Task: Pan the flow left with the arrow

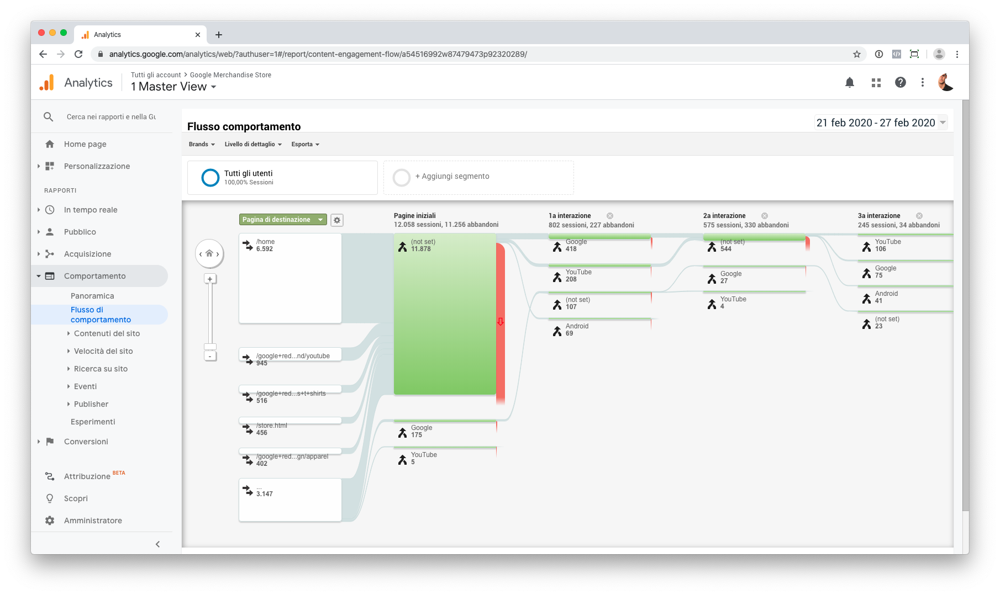Action: coord(201,254)
